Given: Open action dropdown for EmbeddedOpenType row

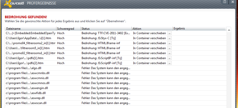Looking at the screenshot, I should [x=170, y=33].
